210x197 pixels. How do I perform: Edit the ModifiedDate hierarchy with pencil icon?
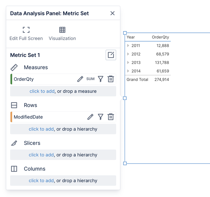coord(90,117)
